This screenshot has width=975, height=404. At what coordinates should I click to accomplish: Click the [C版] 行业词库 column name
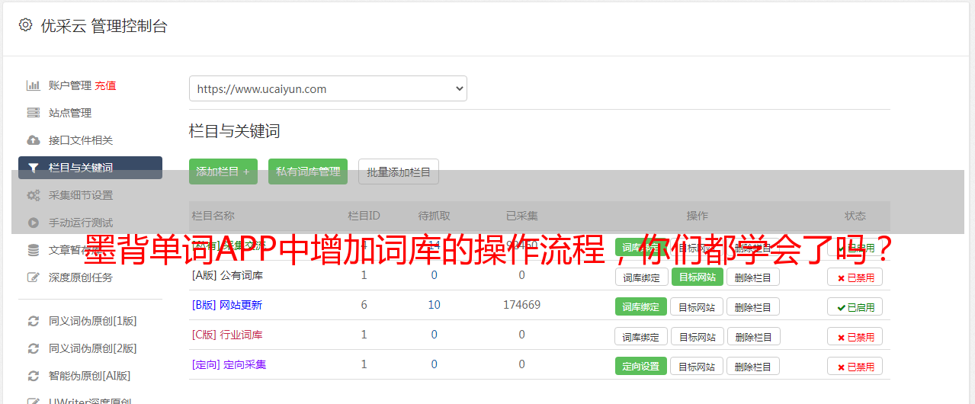pyautogui.click(x=227, y=335)
